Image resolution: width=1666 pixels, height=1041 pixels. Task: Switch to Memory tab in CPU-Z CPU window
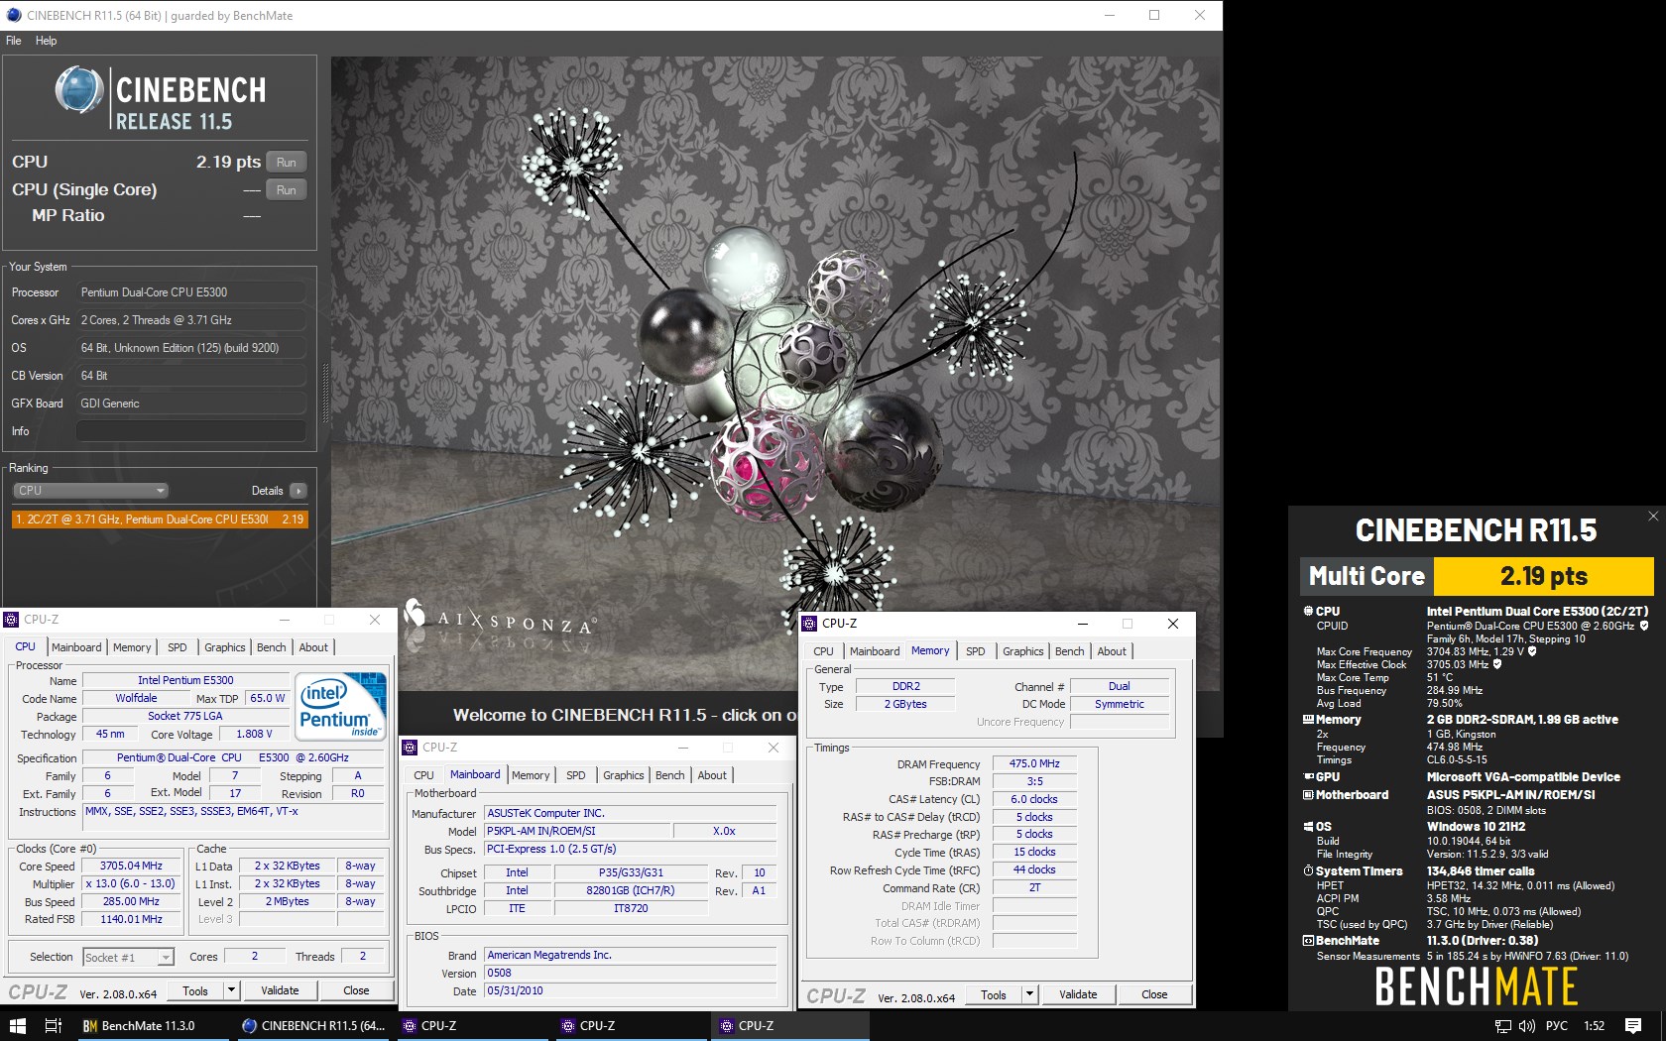[x=132, y=647]
